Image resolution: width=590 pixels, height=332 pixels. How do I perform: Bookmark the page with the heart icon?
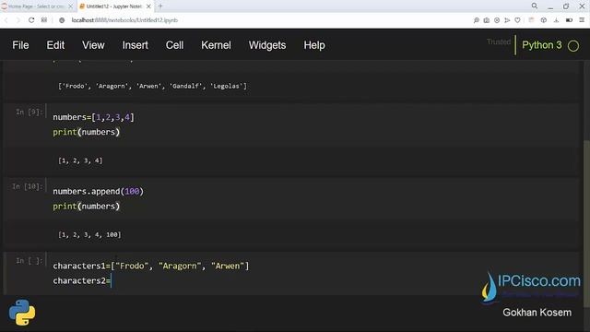[518, 20]
